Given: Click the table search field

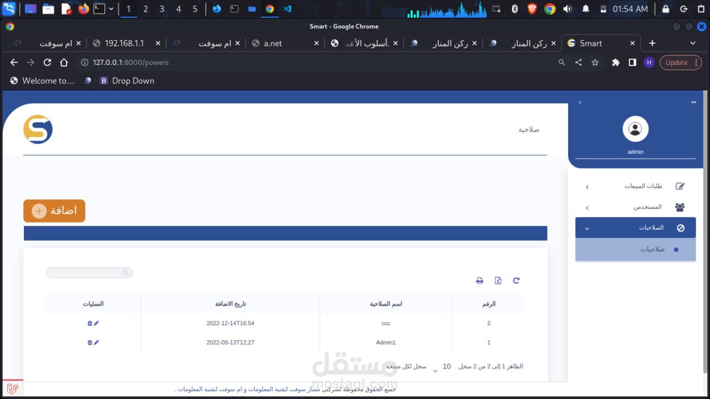Looking at the screenshot, I should pos(89,272).
